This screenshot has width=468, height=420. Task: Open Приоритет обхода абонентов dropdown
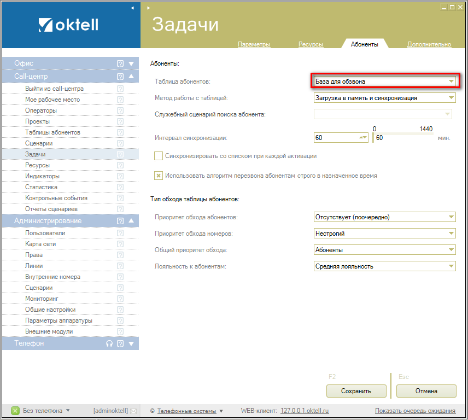tap(385, 217)
